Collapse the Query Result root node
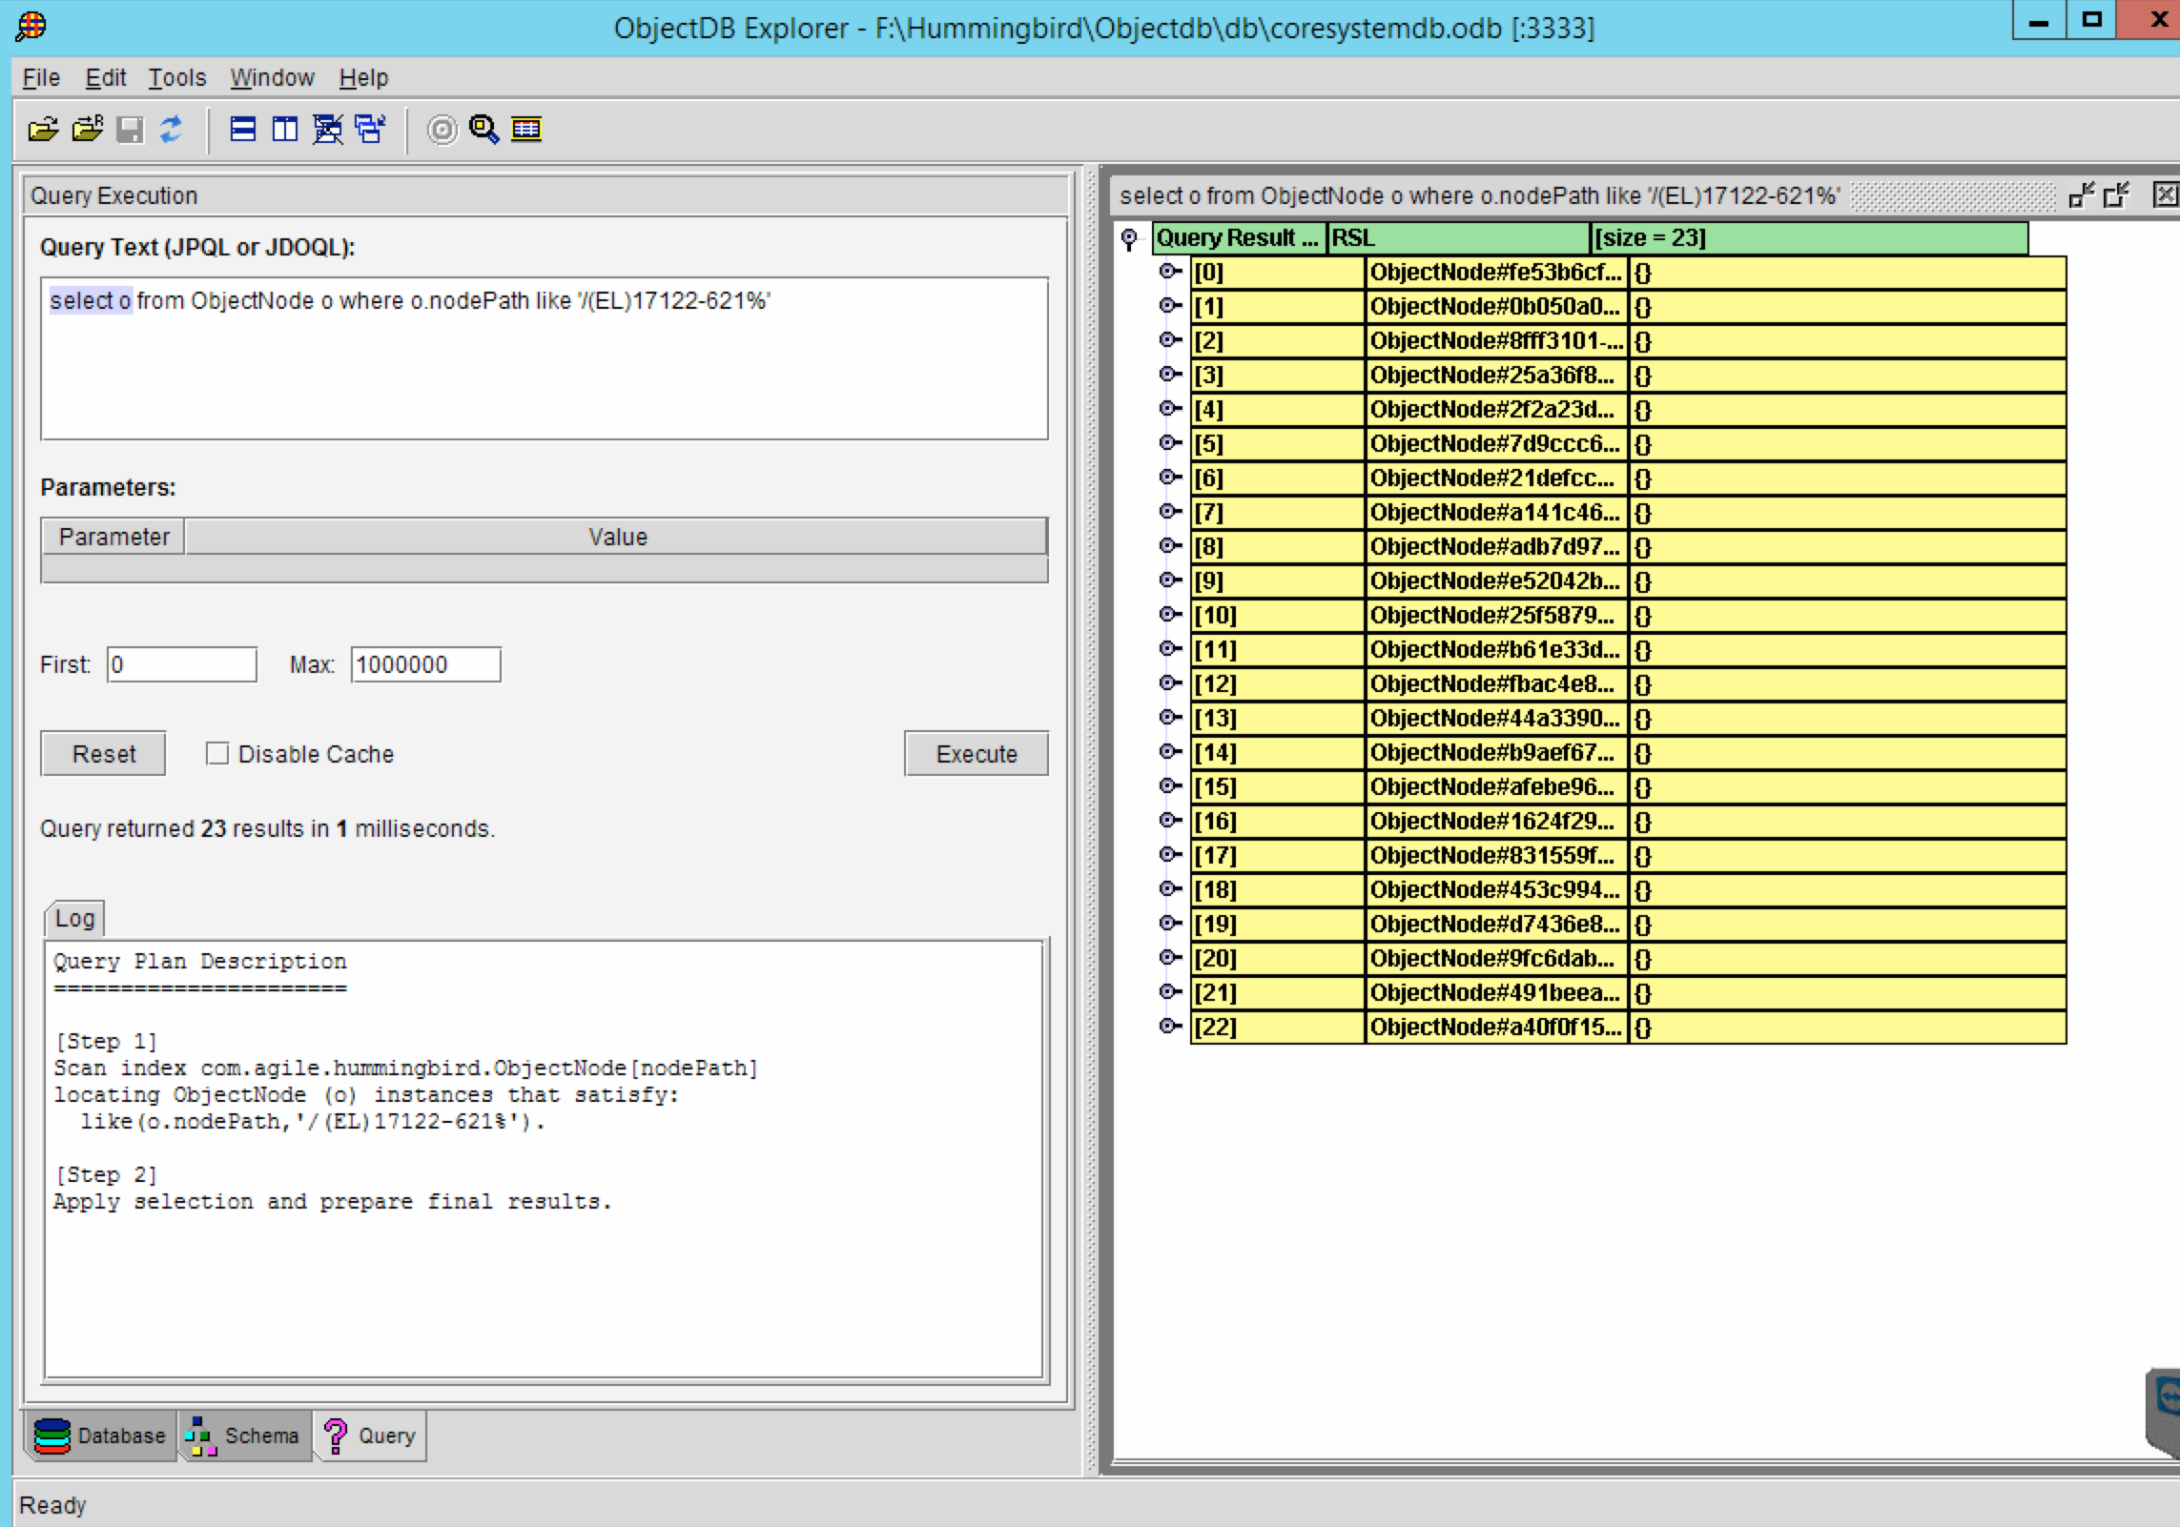2180x1527 pixels. pyautogui.click(x=1130, y=238)
